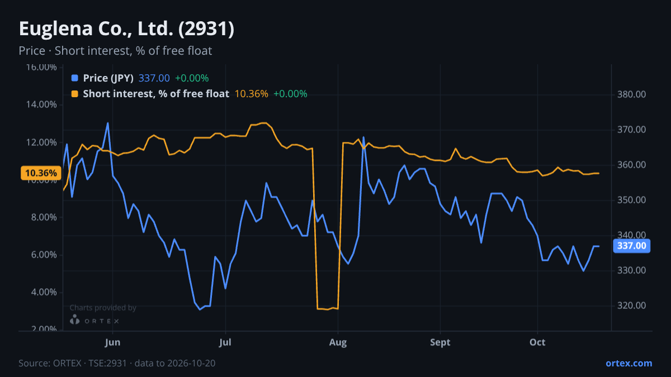Click the chart subtitle under the title
The width and height of the screenshot is (671, 377).
coord(115,51)
